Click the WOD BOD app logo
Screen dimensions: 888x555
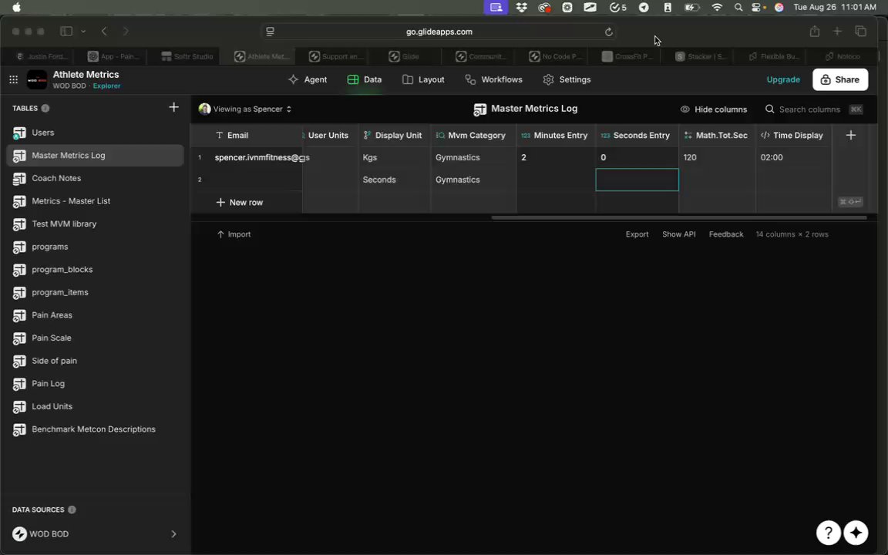click(x=37, y=80)
